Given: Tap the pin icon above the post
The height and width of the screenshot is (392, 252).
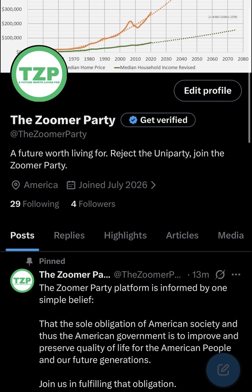Looking at the screenshot, I should [29, 261].
